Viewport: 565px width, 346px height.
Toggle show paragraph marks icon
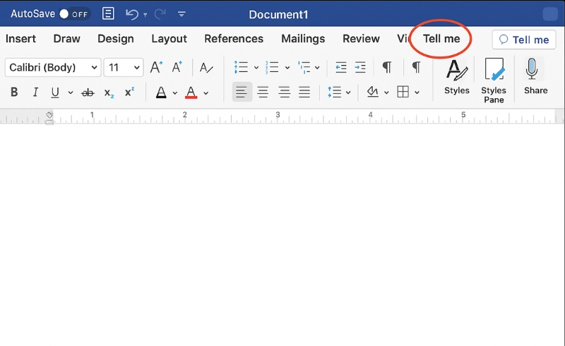coord(386,67)
